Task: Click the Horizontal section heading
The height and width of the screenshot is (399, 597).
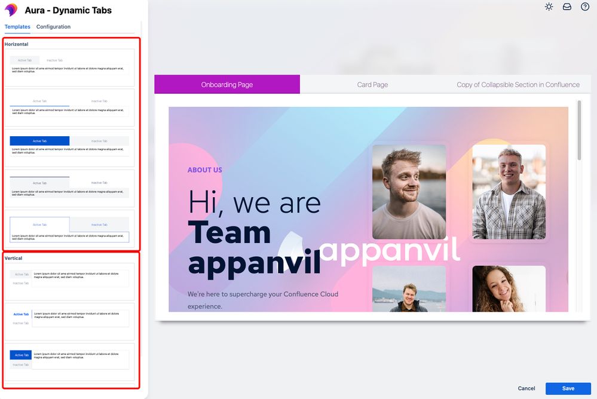Action: coord(16,44)
